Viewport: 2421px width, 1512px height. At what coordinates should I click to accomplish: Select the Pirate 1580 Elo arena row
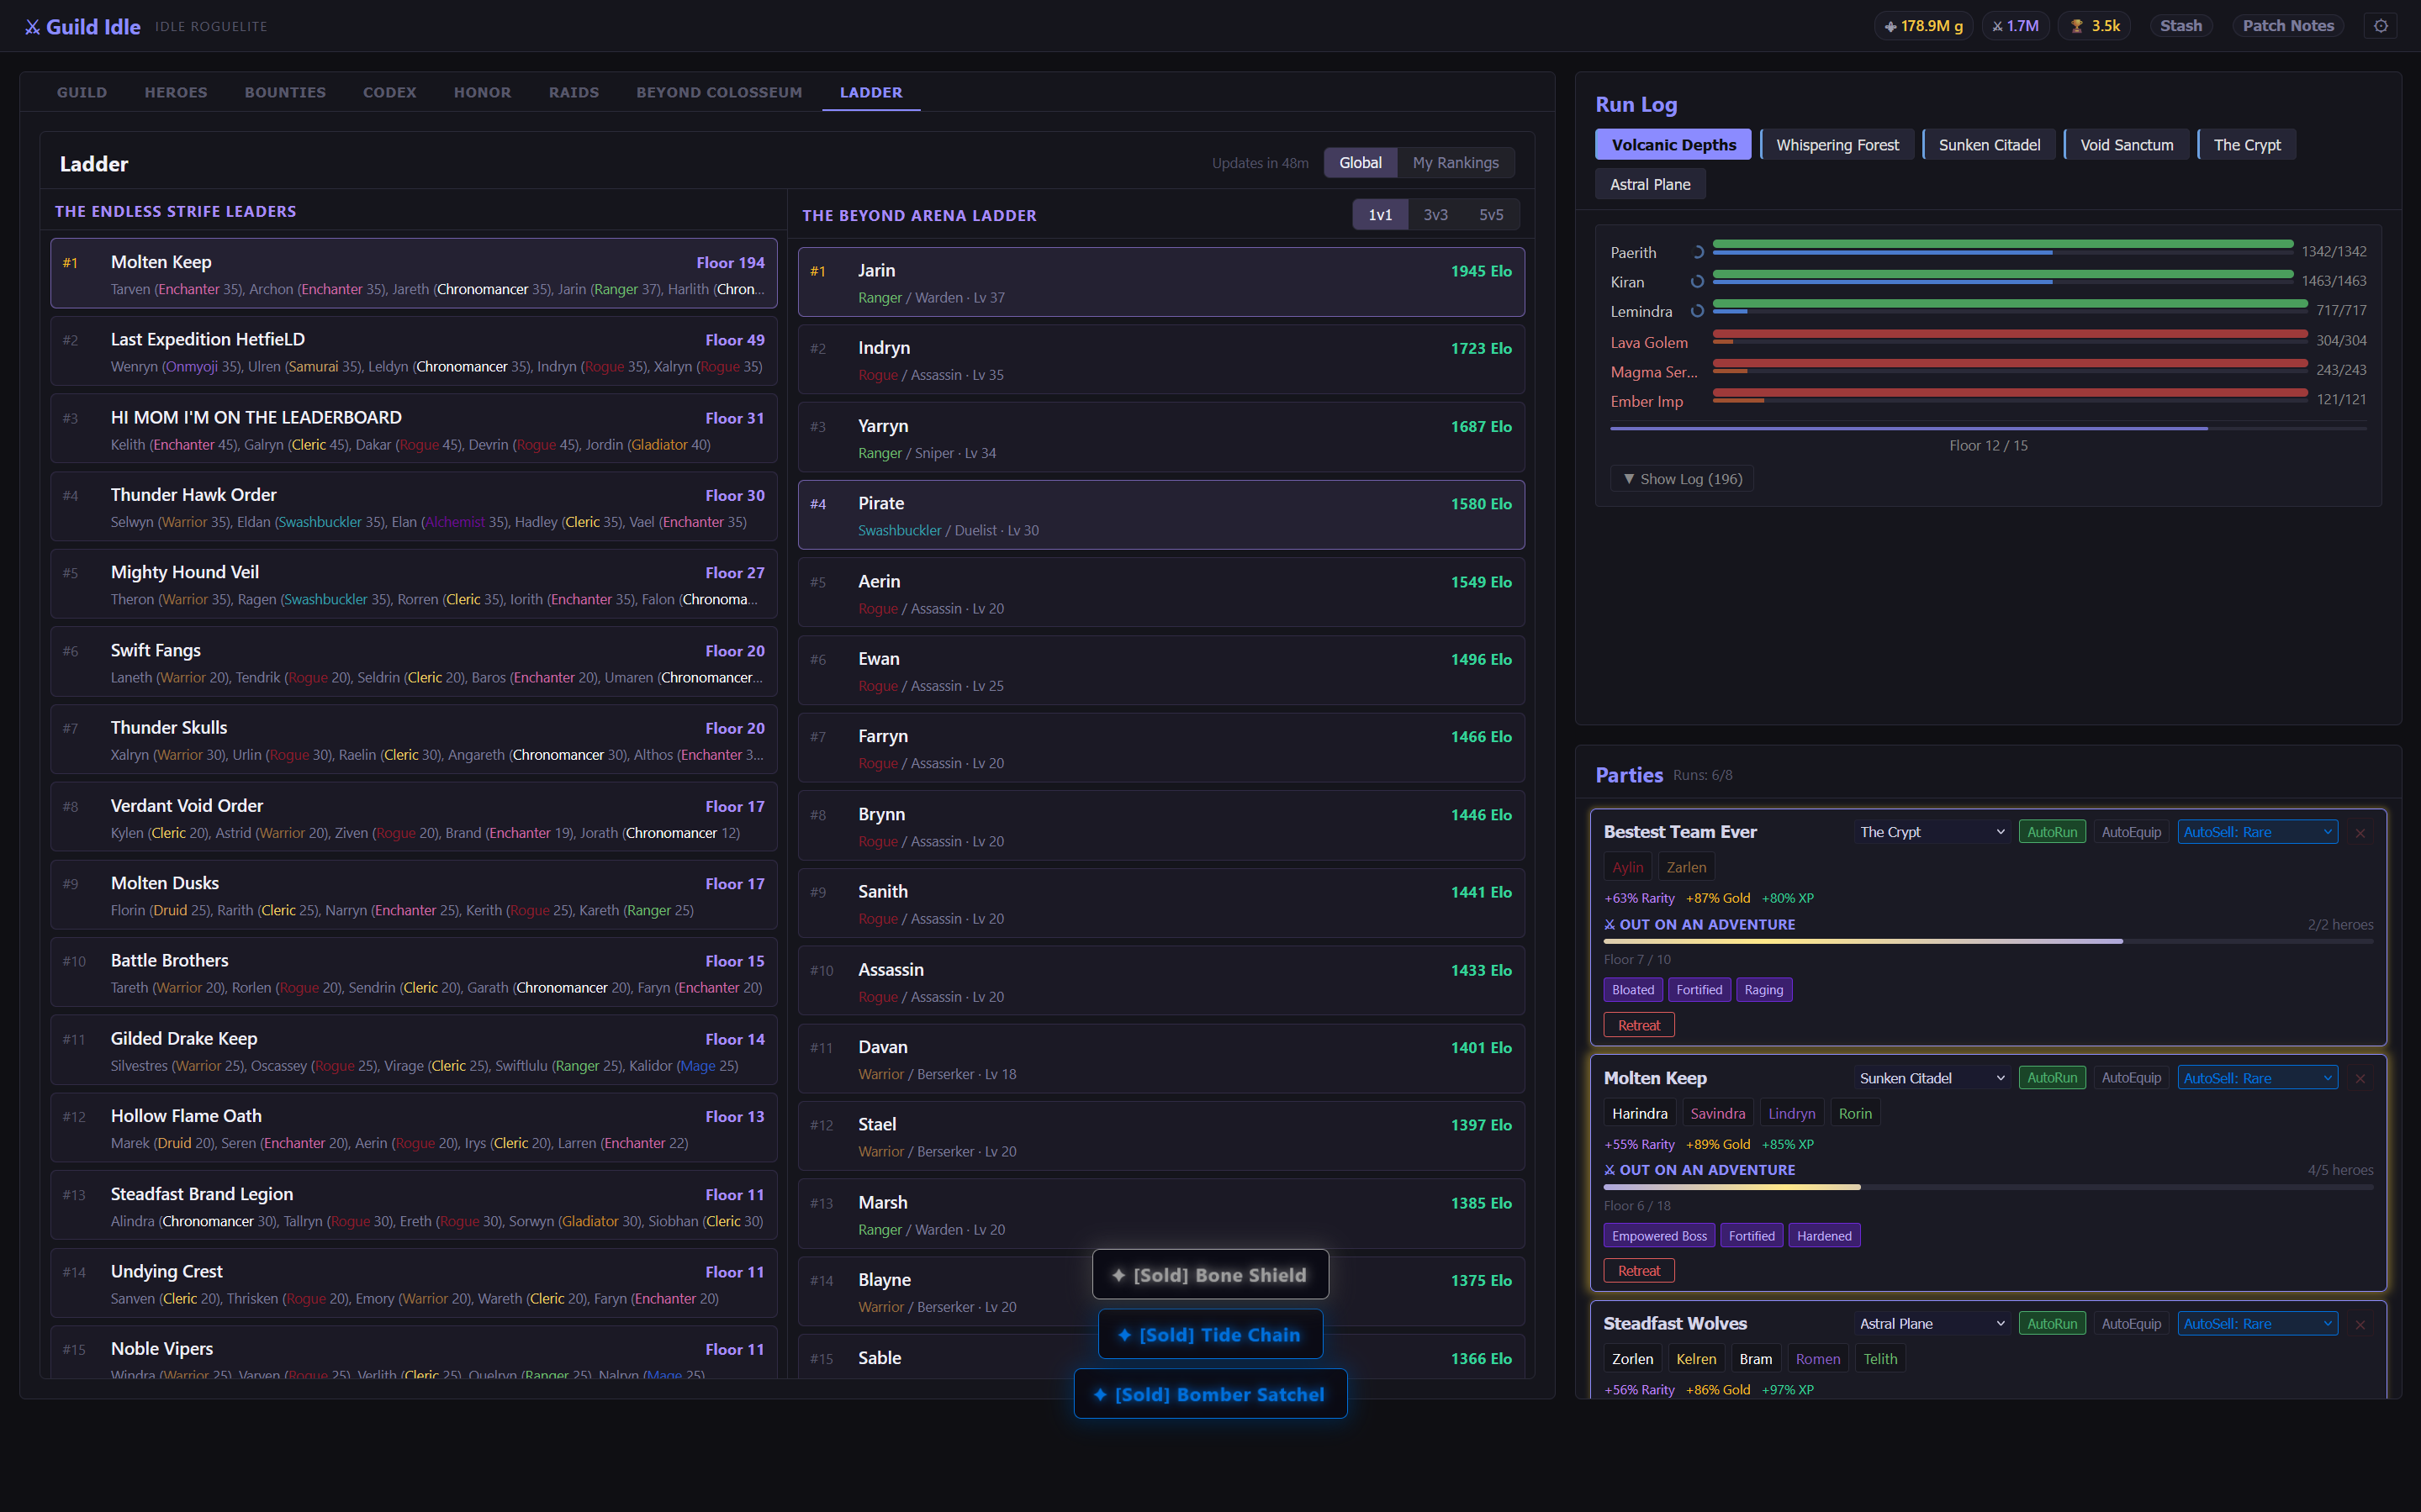(x=1160, y=515)
